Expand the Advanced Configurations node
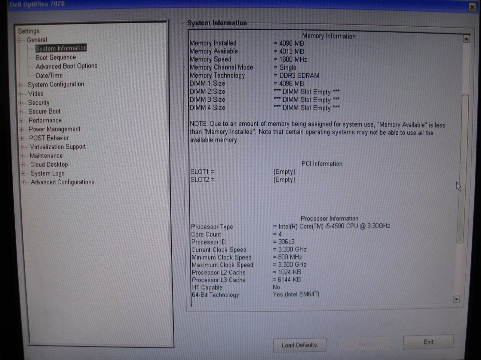This screenshot has height=360, width=481. [x=23, y=182]
